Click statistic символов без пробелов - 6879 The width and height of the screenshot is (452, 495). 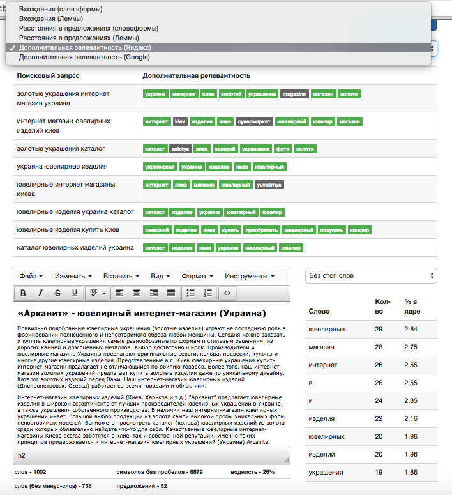tap(160, 472)
